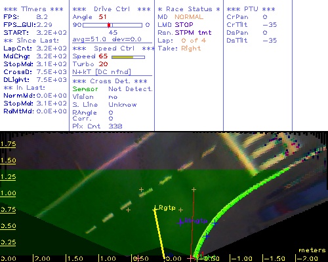Click the upper blue cross on the green curve
Viewport: 328px width, 262px height.
point(215,223)
